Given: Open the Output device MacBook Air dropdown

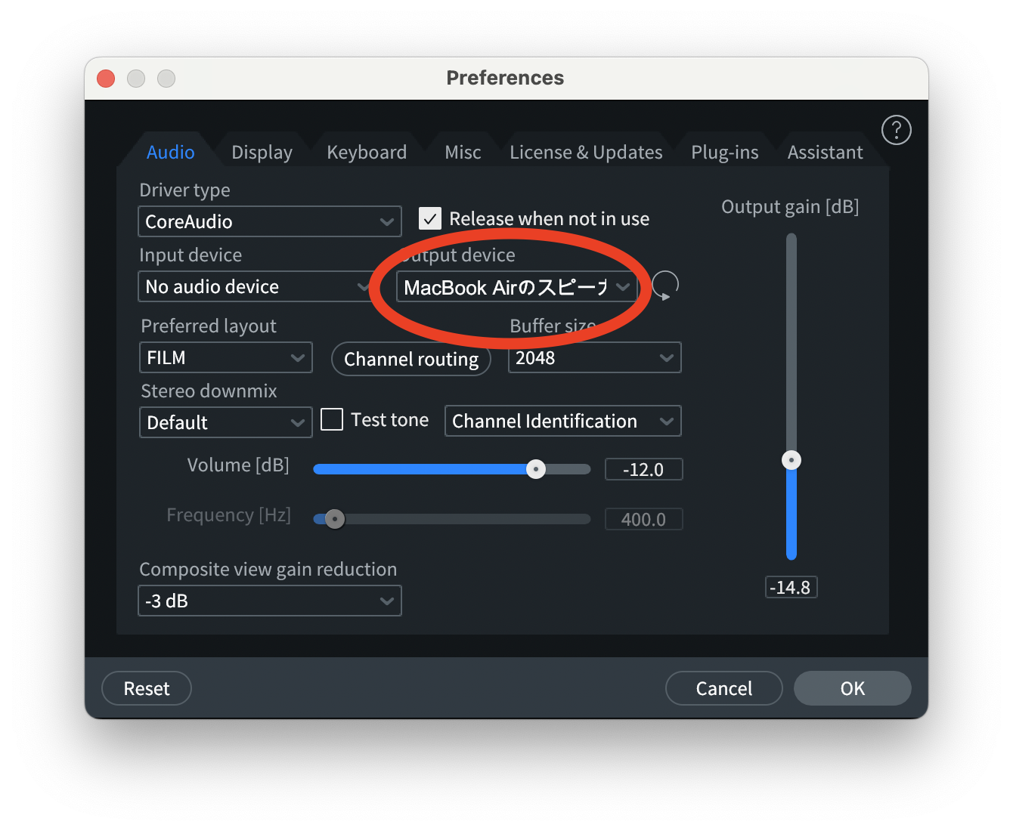Looking at the screenshot, I should tap(516, 287).
